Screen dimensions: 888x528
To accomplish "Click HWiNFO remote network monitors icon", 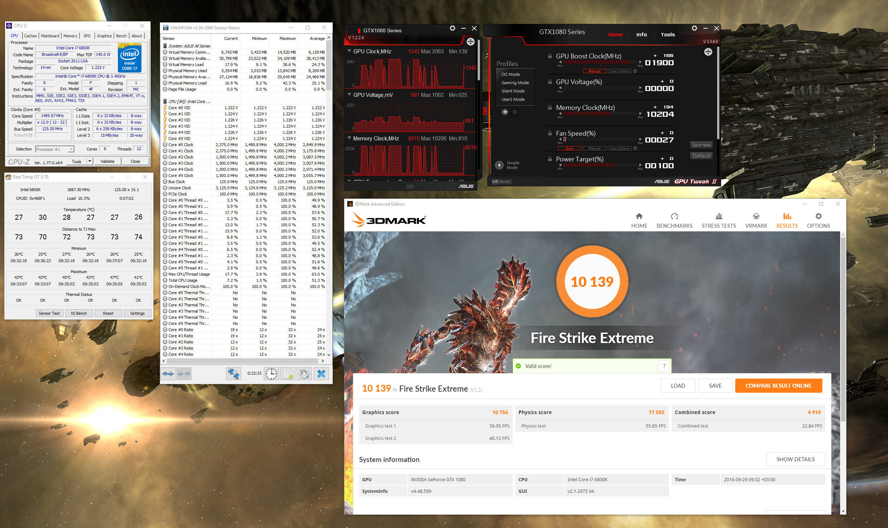I will [233, 374].
